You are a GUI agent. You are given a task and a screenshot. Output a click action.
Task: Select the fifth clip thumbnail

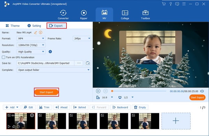(x=145, y=121)
